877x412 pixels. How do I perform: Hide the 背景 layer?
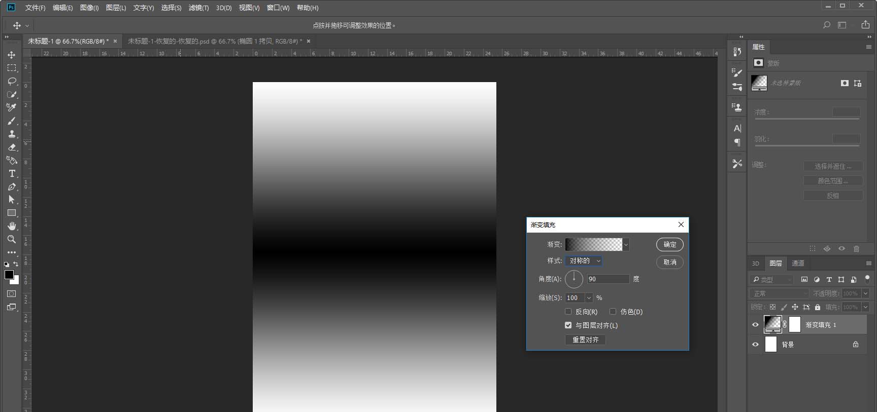[755, 345]
